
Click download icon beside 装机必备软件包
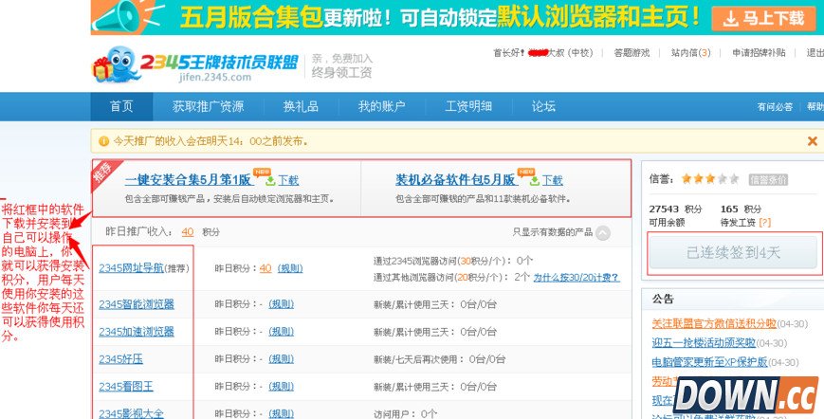(535, 181)
